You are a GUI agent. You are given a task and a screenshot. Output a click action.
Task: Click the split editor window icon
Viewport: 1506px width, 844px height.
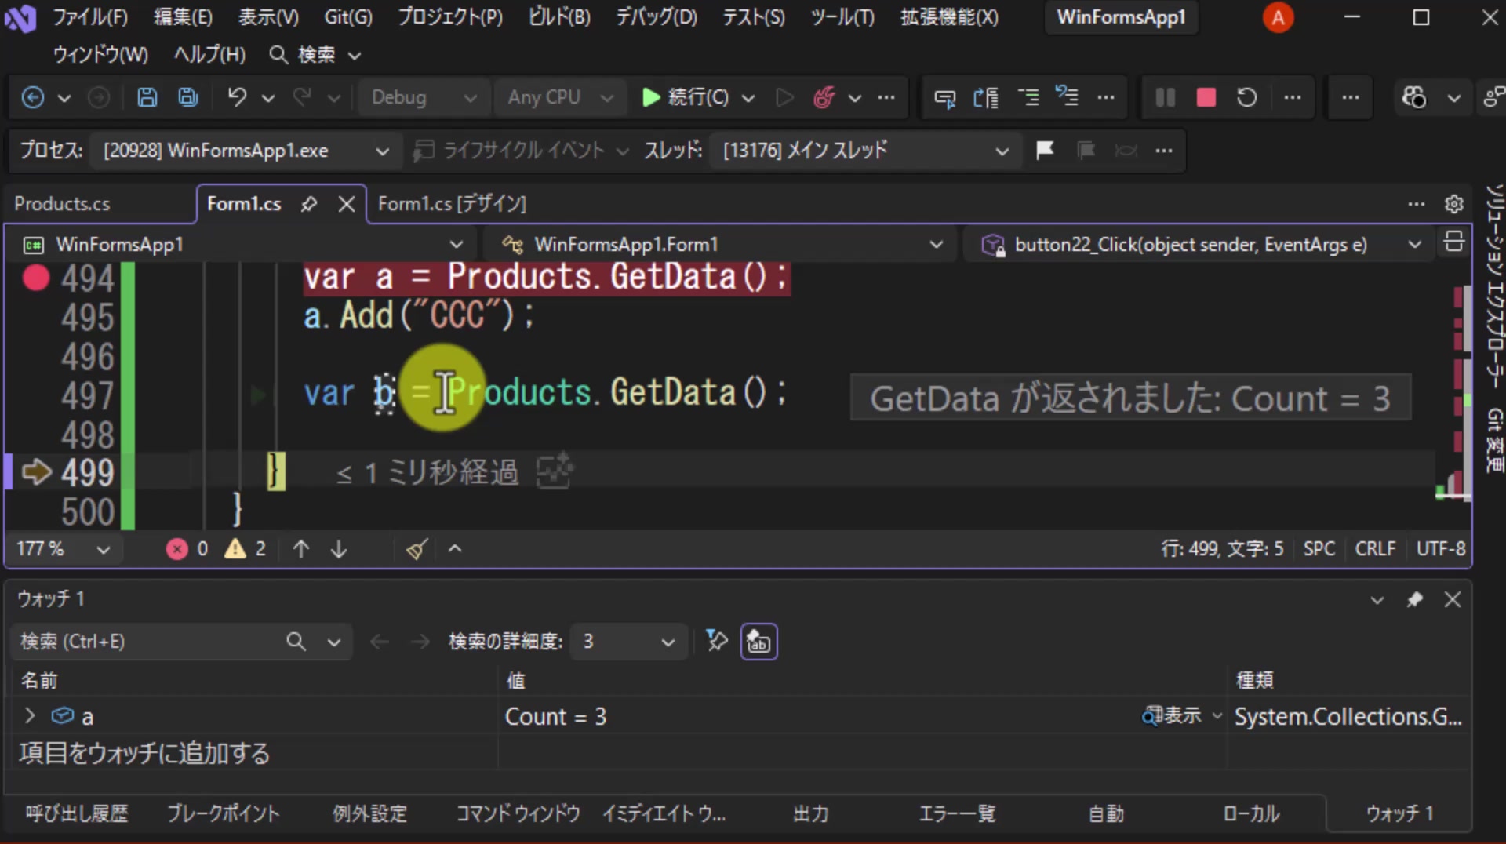(x=1453, y=242)
